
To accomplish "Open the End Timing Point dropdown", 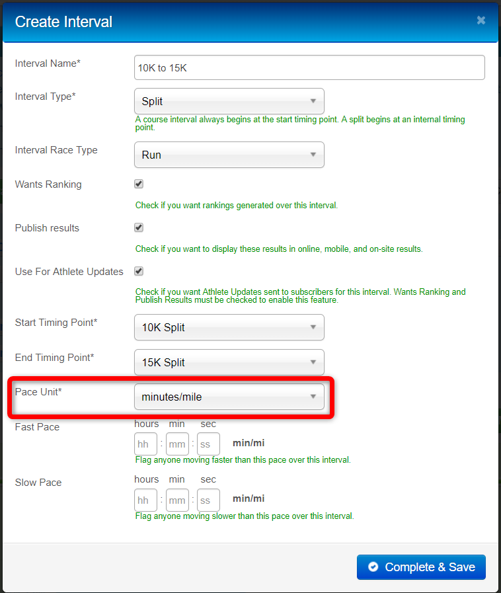I will tap(229, 362).
